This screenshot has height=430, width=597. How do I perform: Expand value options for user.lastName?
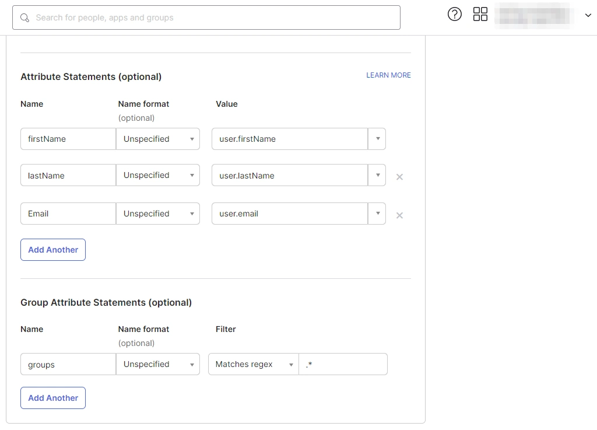coord(377,175)
